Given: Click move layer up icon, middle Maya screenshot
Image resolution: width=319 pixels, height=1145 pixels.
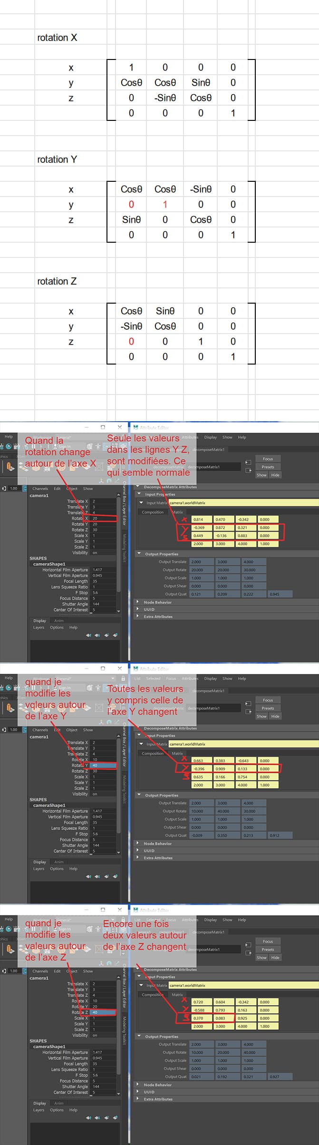Looking at the screenshot, I should click(x=88, y=876).
